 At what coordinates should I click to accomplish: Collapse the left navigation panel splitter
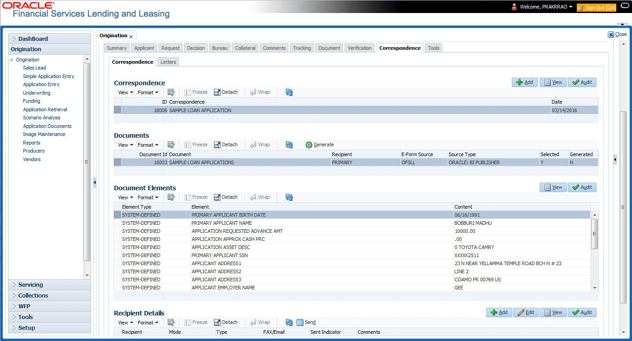[95, 182]
